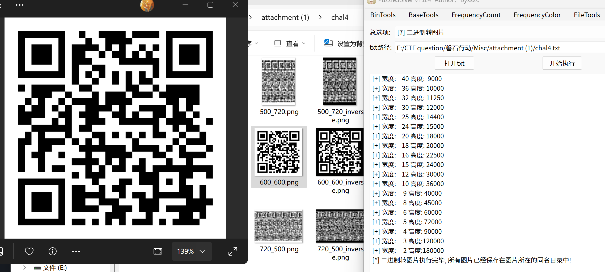Select the 720_500_inverse.png thumbnail
The image size is (605, 272).
coord(340,226)
